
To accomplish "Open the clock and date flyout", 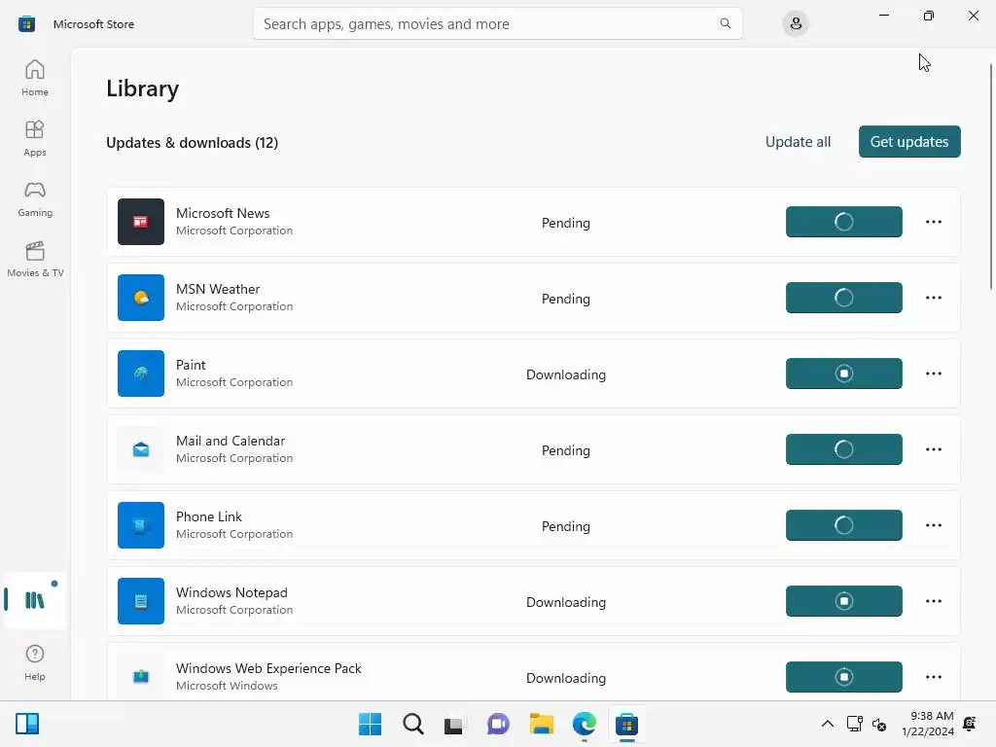I will 927,724.
